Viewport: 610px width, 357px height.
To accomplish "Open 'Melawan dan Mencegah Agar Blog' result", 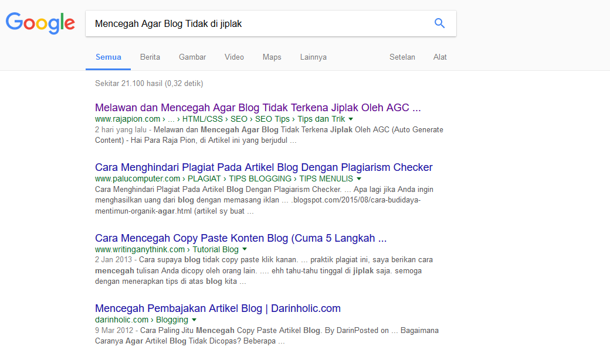I will click(x=258, y=108).
